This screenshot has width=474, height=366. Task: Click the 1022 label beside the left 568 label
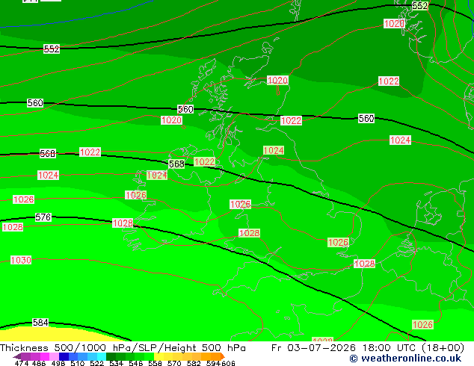point(90,152)
